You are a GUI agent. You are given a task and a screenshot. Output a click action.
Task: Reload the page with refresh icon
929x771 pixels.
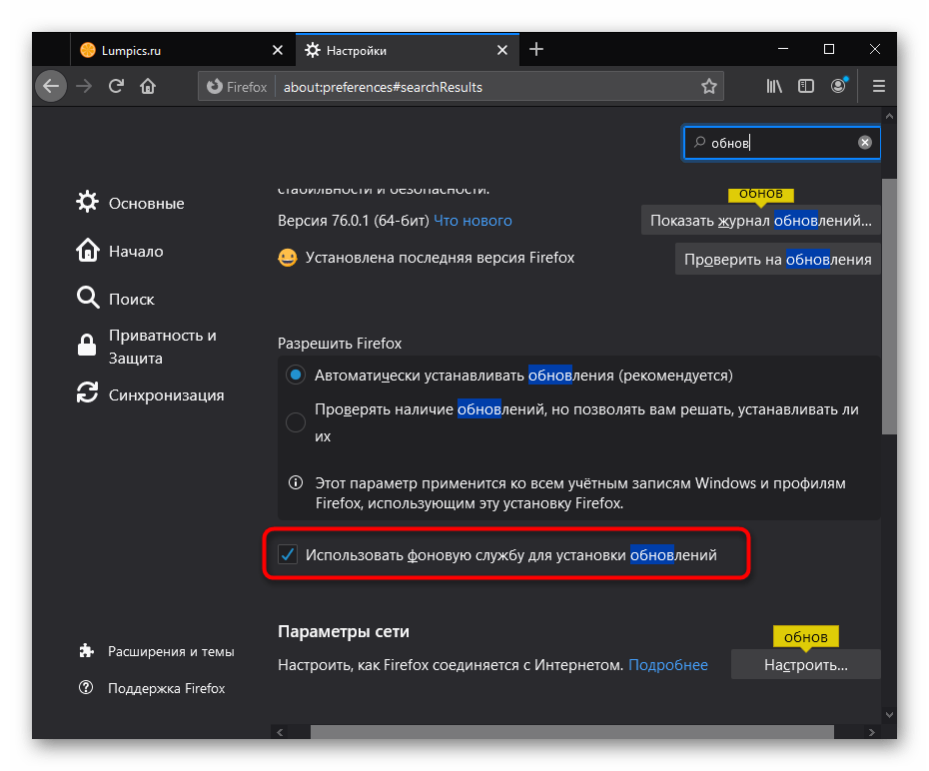click(x=116, y=87)
